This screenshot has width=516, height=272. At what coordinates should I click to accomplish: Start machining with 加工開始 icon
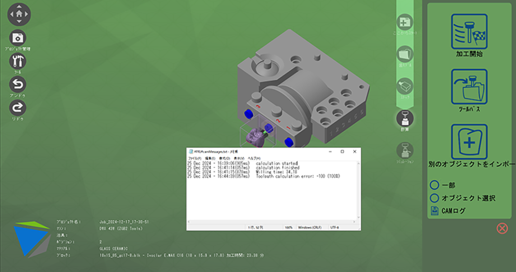tap(469, 32)
